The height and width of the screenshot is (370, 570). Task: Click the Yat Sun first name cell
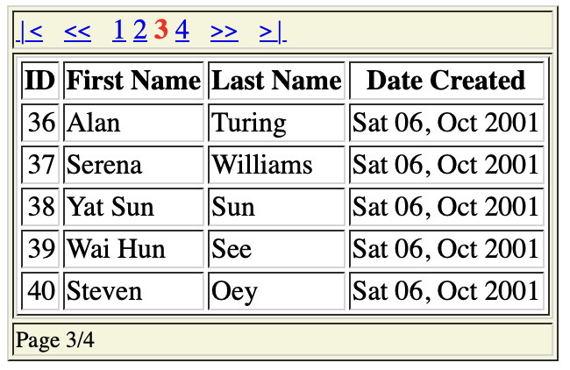pyautogui.click(x=133, y=207)
